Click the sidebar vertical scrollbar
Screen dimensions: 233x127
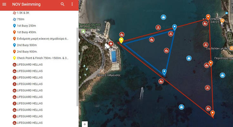tap(77, 63)
